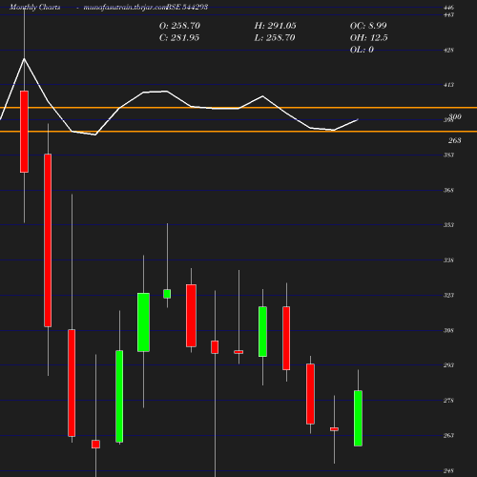This screenshot has height=477, width=477.
Task: Click the "OH: 12.5" reading
Action: (369, 38)
